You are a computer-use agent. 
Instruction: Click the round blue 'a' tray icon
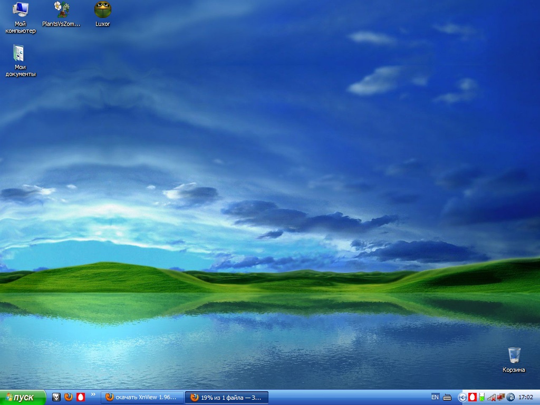tap(510, 397)
